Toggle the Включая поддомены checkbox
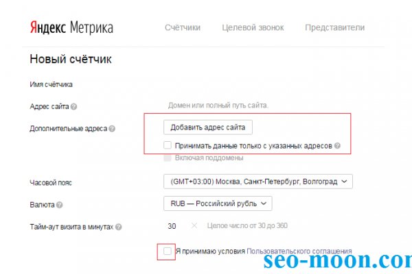The width and height of the screenshot is (412, 274). coord(168,158)
